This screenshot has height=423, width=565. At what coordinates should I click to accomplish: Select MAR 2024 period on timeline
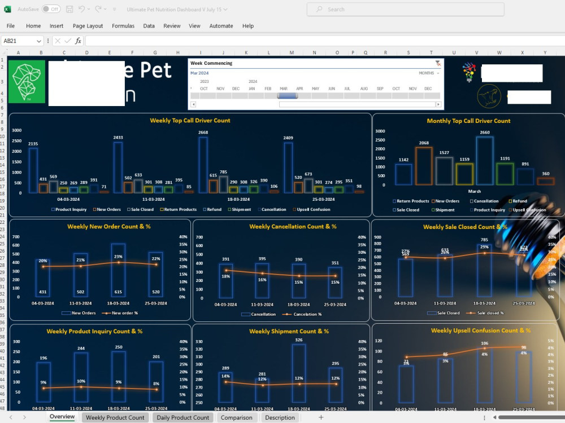click(x=287, y=96)
